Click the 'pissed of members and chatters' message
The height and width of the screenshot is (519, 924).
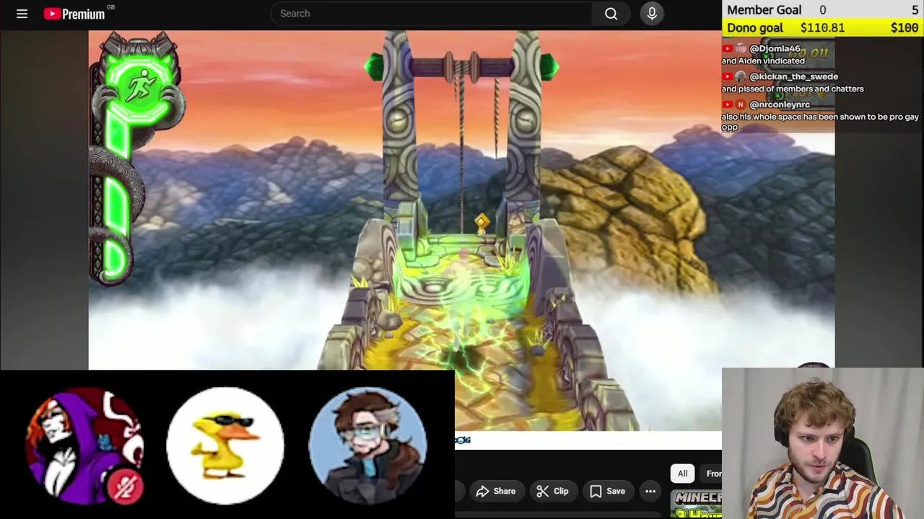793,89
